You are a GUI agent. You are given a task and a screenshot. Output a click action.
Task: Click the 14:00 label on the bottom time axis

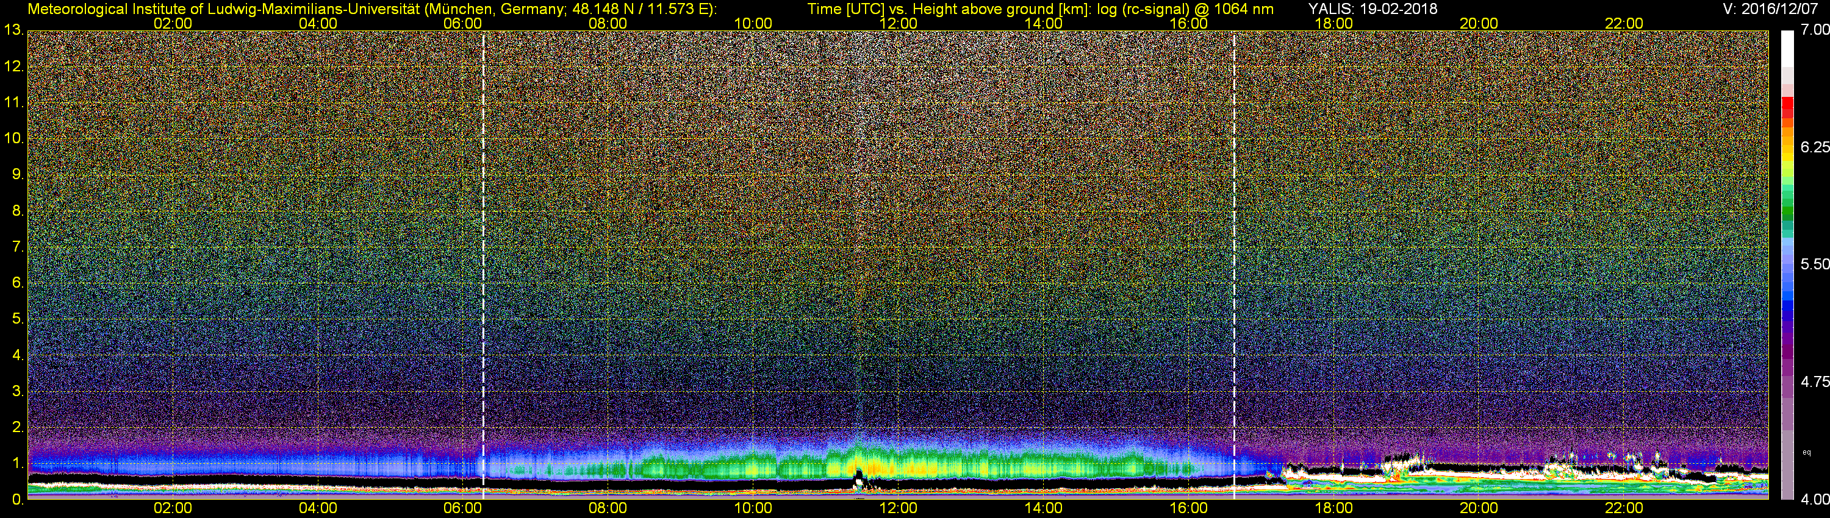1044,509
